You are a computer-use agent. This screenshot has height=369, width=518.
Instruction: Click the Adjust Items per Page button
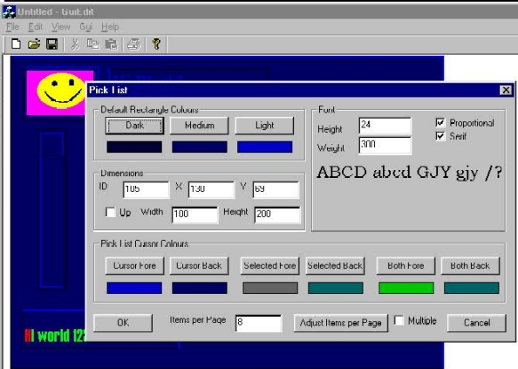(341, 323)
